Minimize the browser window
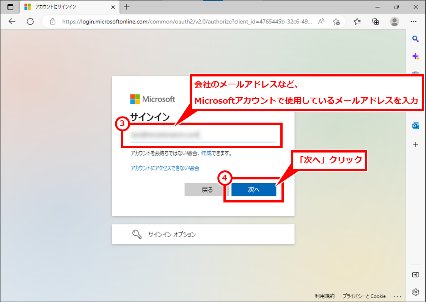426x302 pixels. (377, 7)
